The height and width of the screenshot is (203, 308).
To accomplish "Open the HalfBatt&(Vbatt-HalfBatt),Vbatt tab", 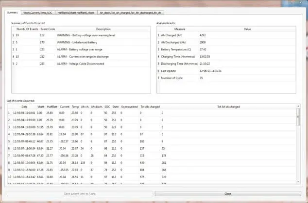I will [x=76, y=13].
